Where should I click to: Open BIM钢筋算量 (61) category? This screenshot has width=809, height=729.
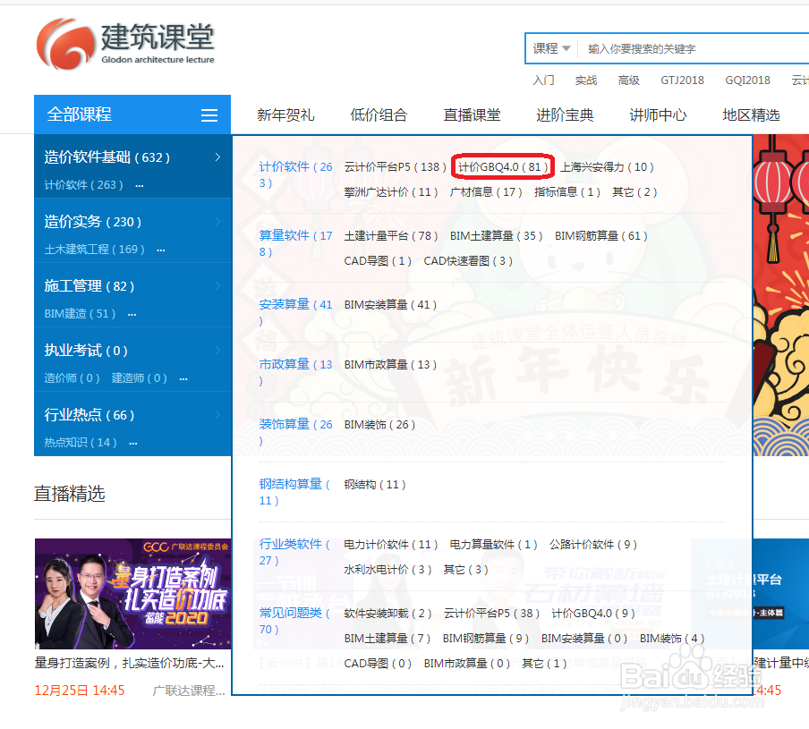(x=601, y=236)
